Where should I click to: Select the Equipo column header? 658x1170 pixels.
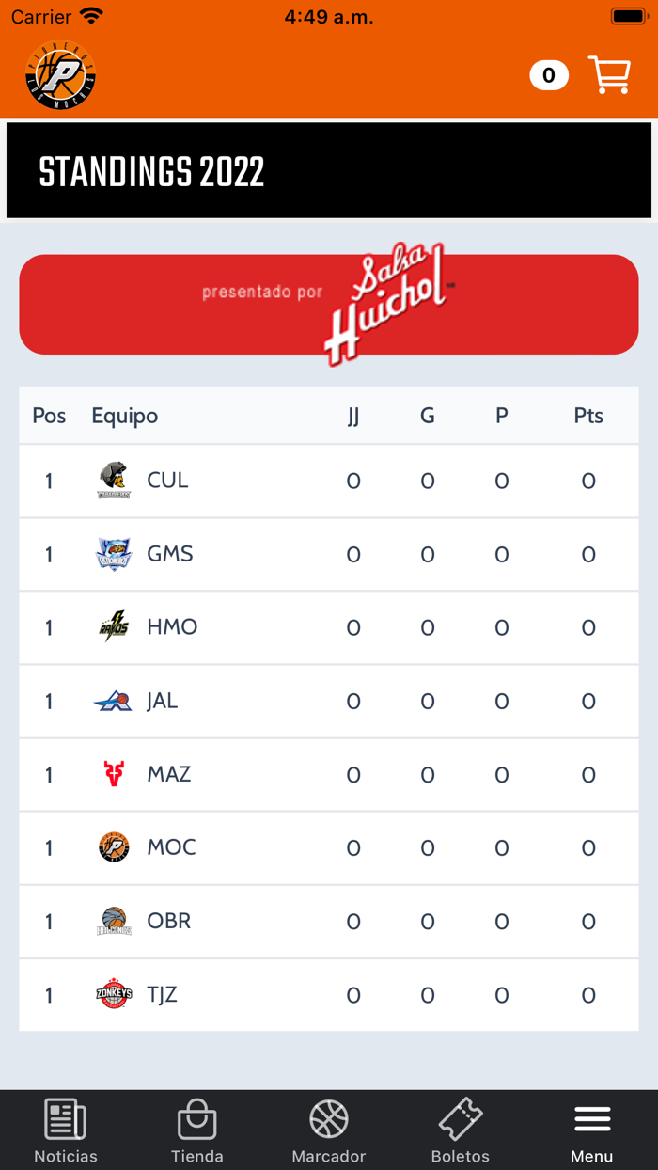[x=124, y=416]
